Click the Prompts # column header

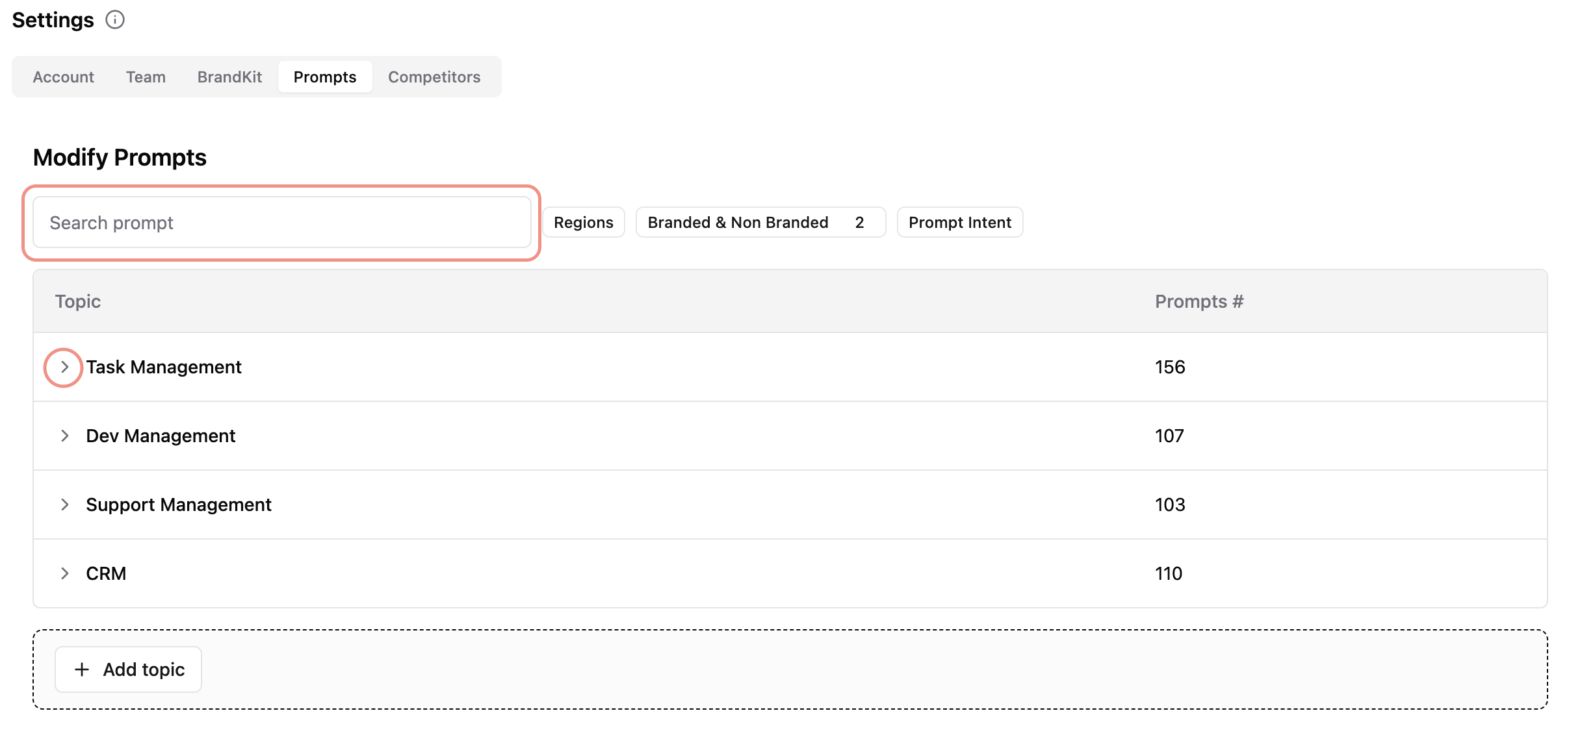1199,302
